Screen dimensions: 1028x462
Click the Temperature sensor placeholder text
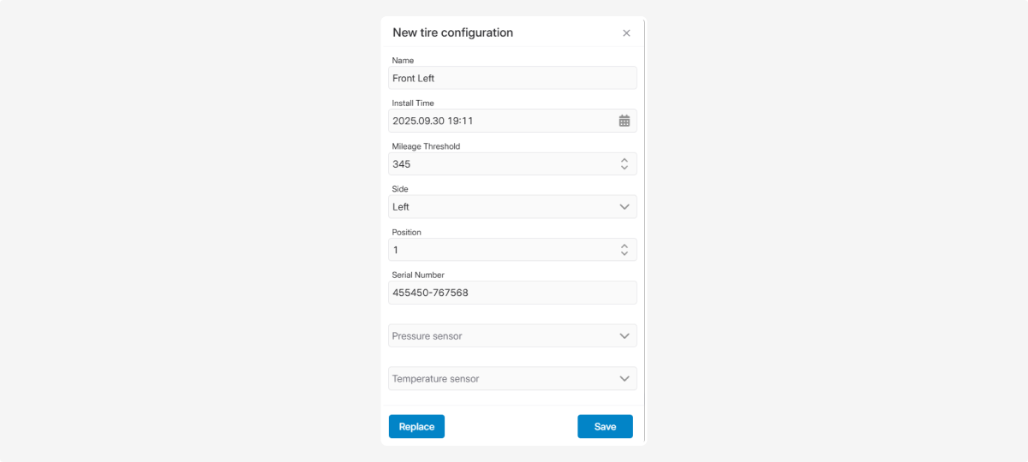pyautogui.click(x=436, y=379)
